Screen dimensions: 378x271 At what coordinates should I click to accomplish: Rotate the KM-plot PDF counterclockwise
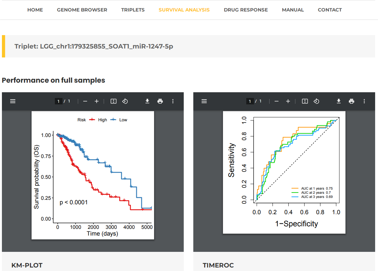(125, 102)
